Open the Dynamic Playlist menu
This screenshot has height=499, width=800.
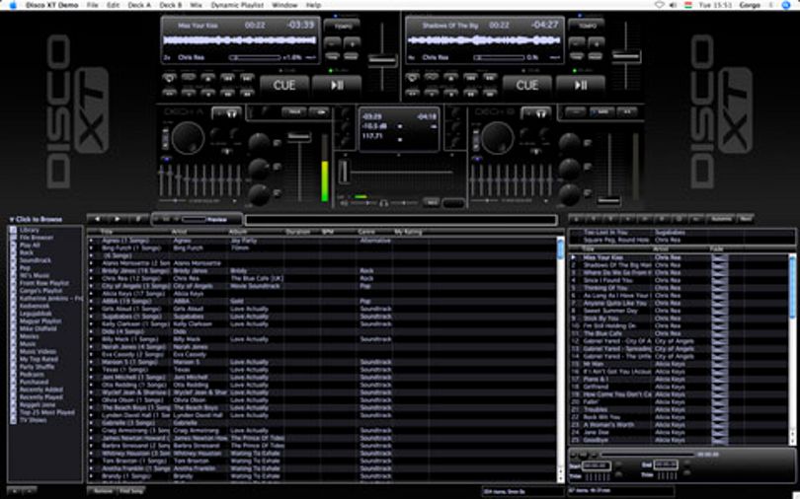[237, 5]
